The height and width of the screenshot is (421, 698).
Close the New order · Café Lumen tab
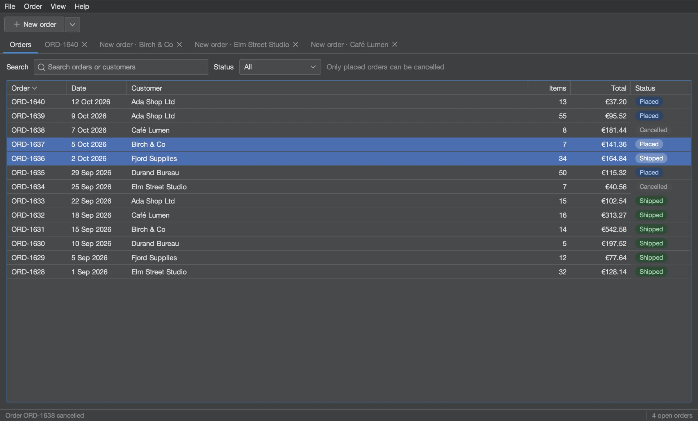[395, 44]
